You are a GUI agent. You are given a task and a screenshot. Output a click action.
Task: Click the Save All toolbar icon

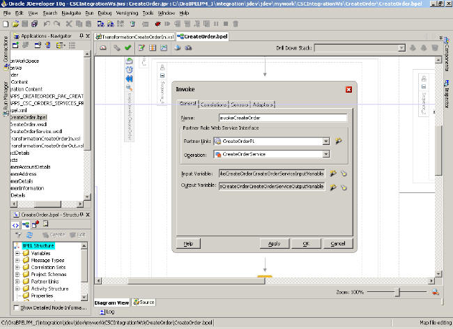point(34,24)
